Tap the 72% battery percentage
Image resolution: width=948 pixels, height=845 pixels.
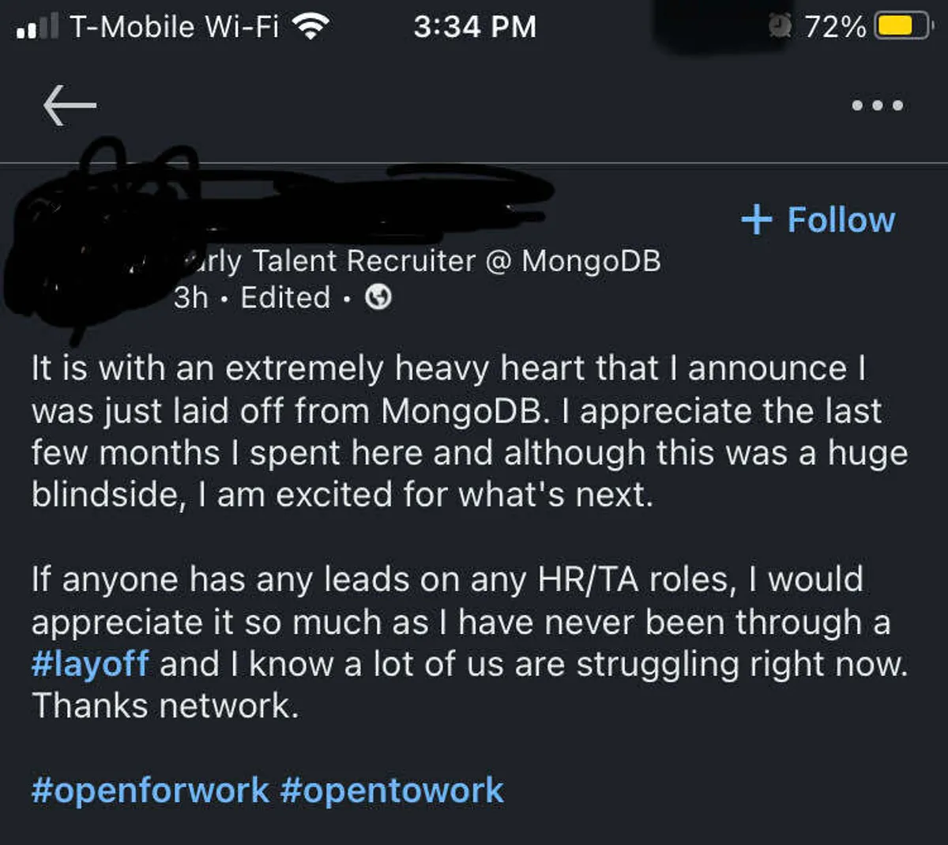pos(834,28)
